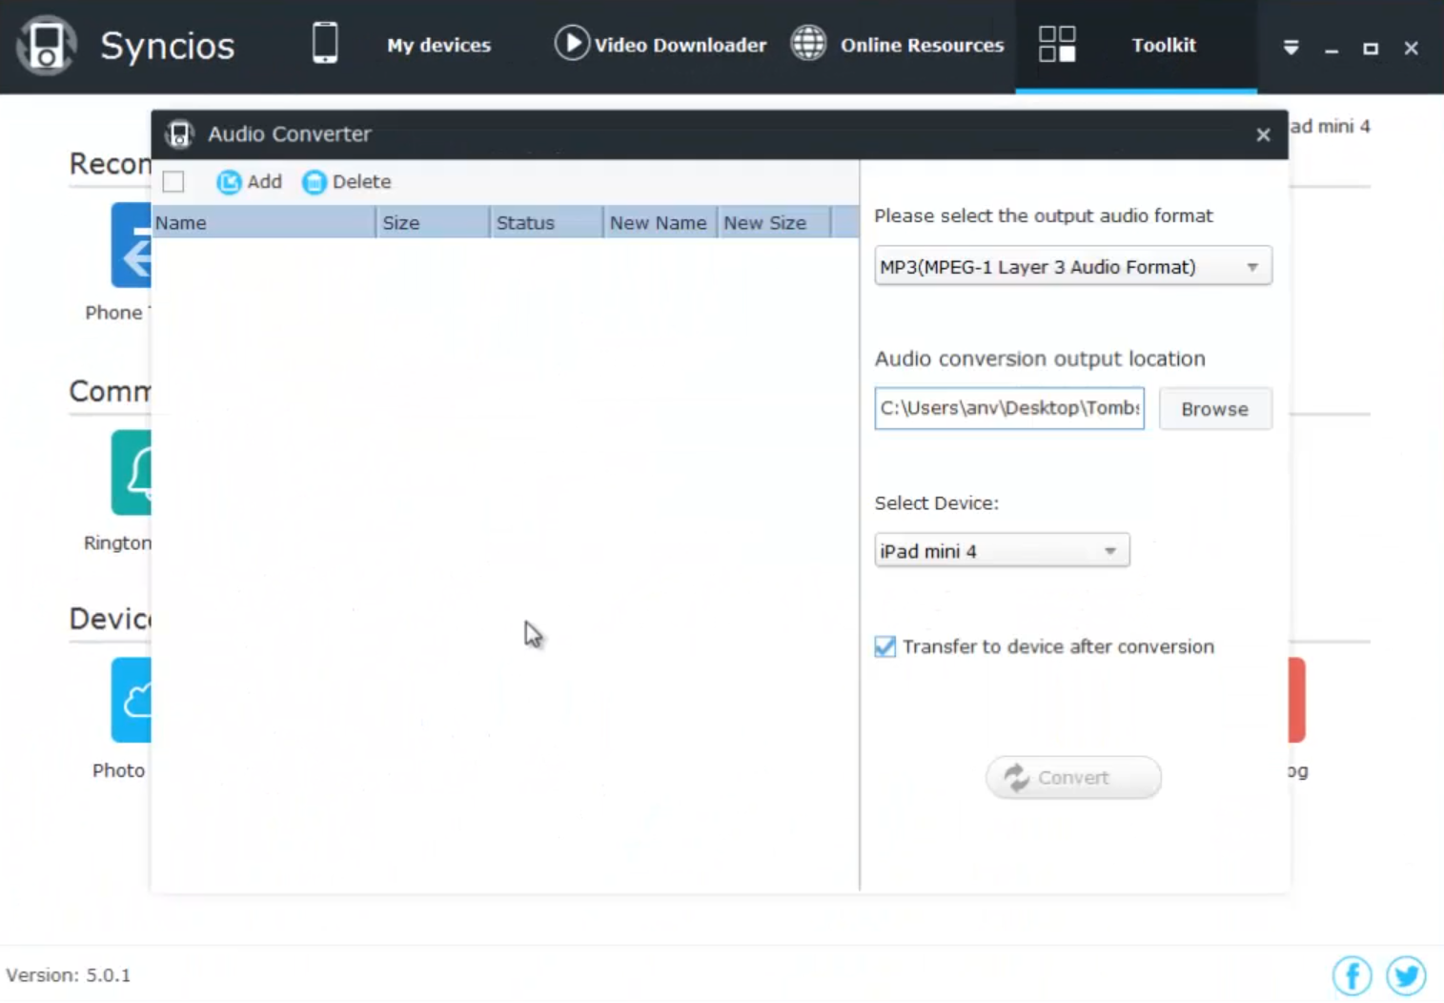Screen dimensions: 1444x1003
Task: Maximize the Syncios window
Action: tap(1371, 49)
